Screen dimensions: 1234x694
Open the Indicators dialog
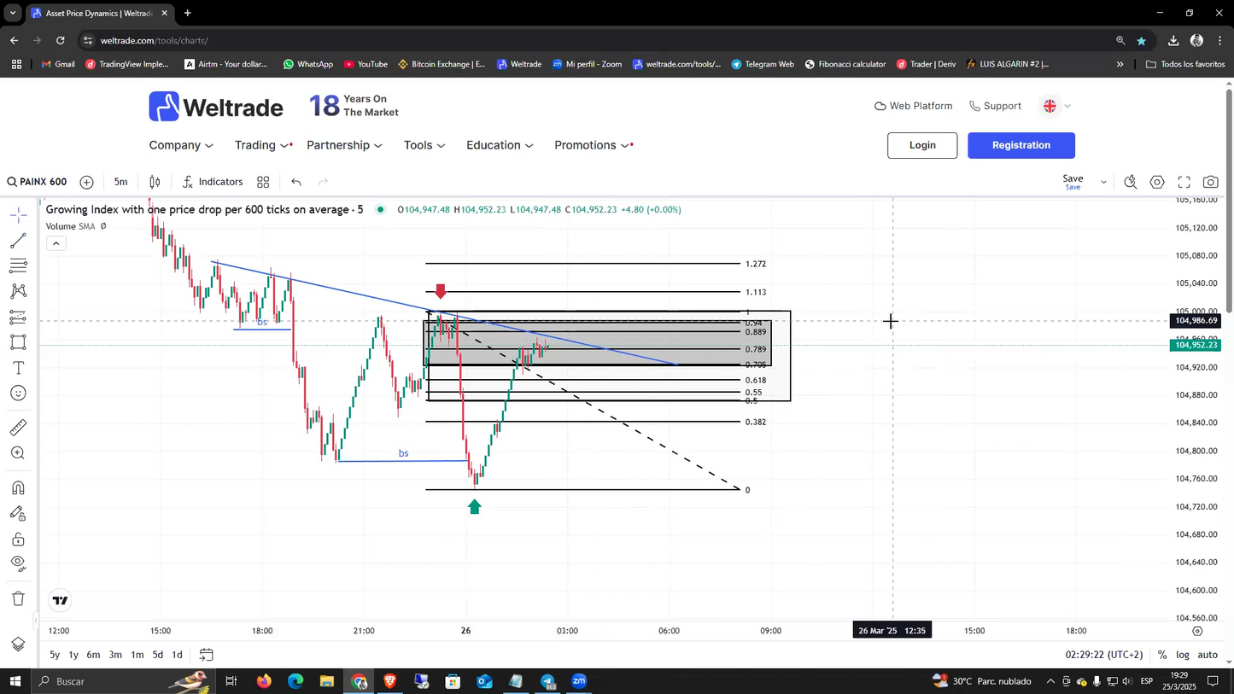point(212,182)
